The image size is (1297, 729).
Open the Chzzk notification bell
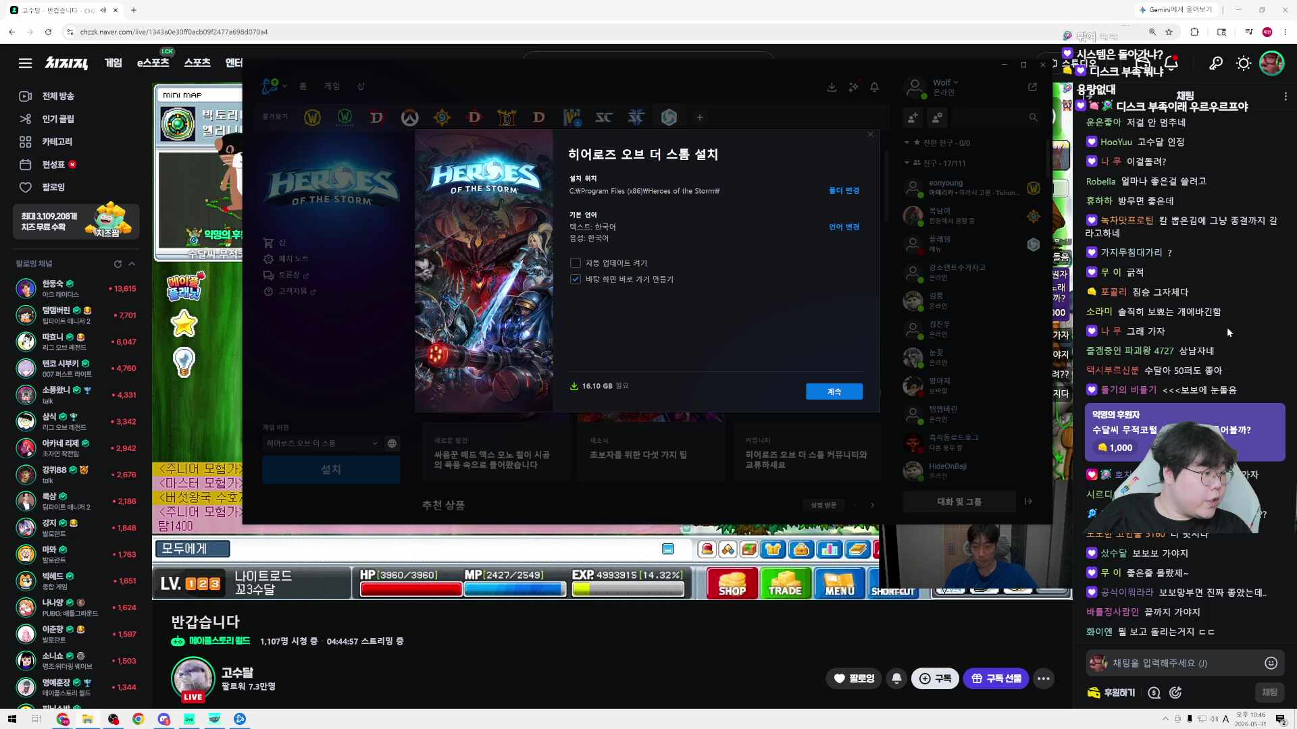click(x=1172, y=63)
